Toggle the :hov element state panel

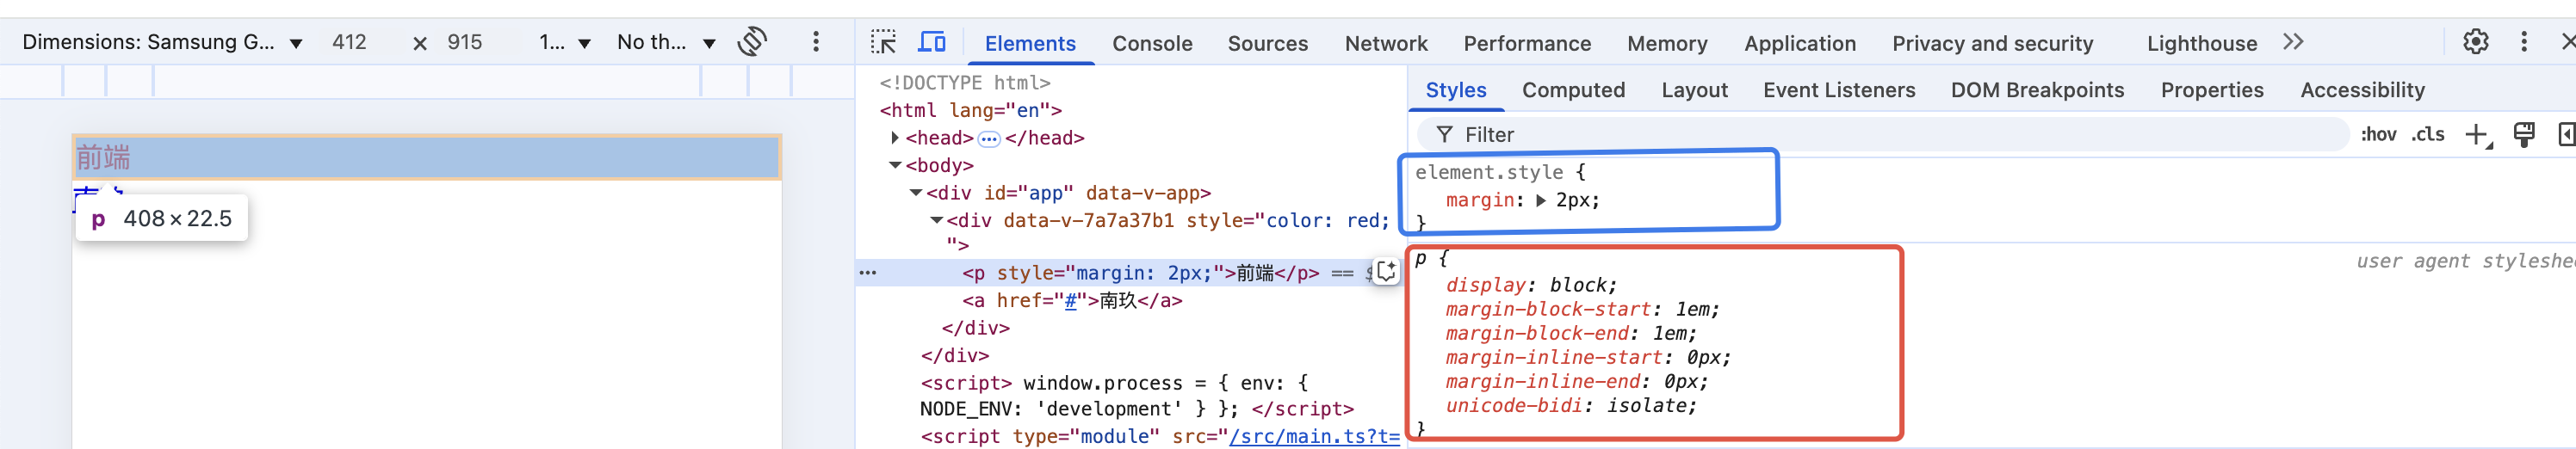coord(2378,135)
